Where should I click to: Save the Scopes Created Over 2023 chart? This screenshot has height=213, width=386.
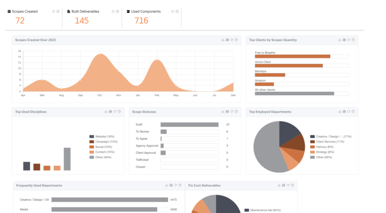(x=227, y=40)
